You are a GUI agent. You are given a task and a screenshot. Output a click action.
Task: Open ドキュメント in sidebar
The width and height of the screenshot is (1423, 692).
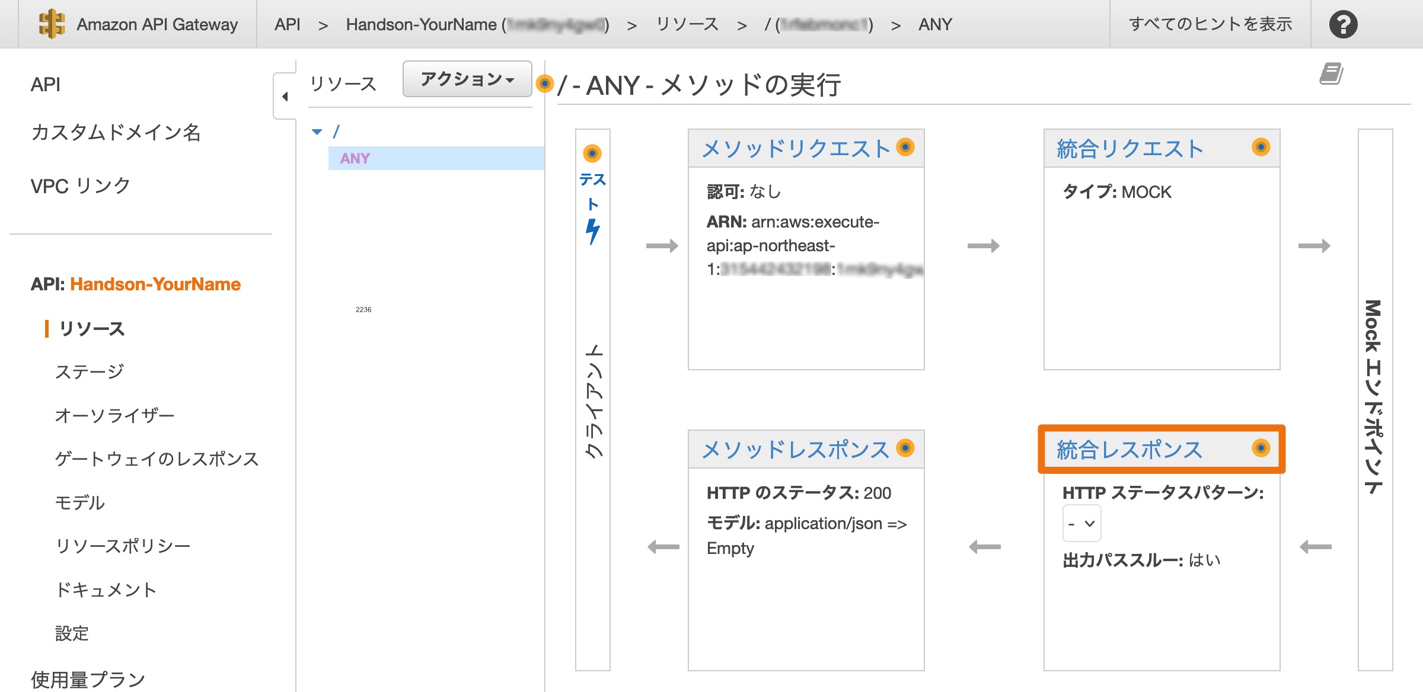click(106, 590)
